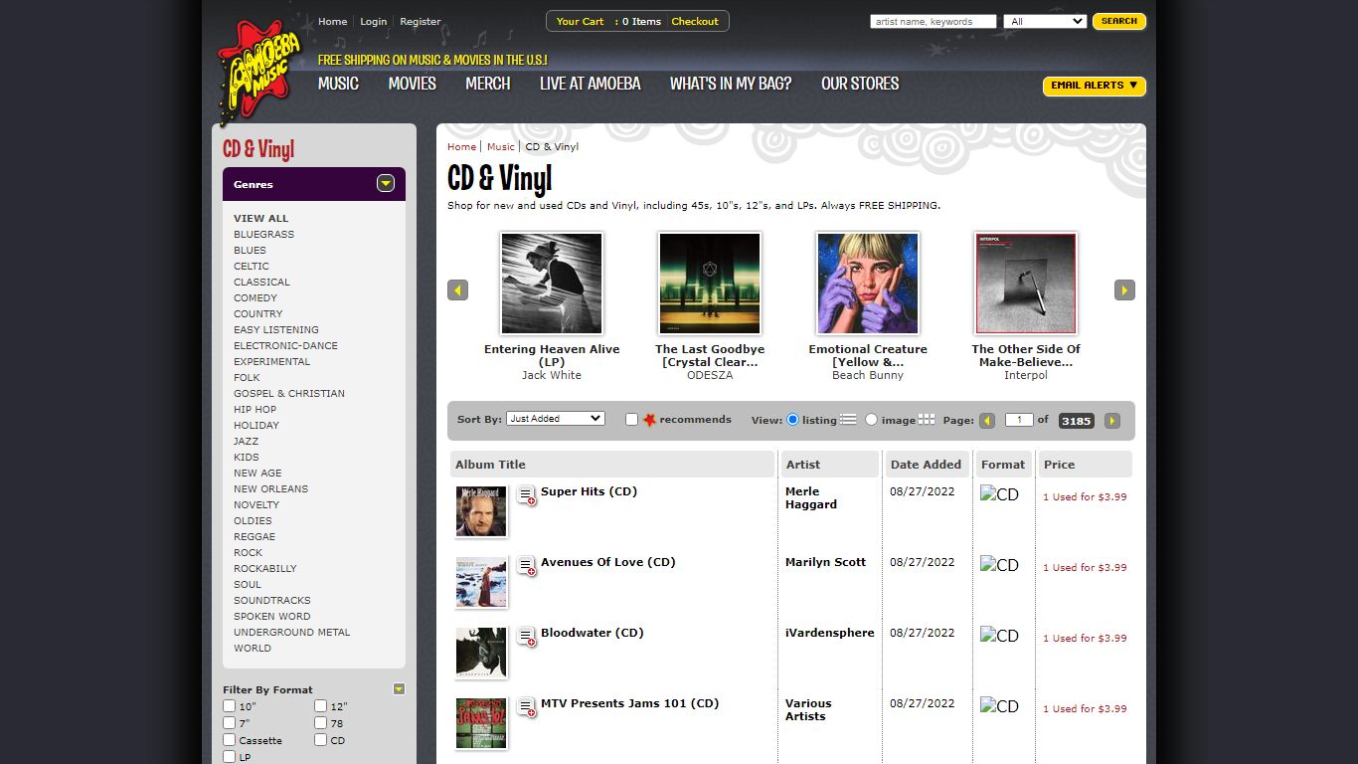
Task: Open the Merch menu
Action: point(488,84)
